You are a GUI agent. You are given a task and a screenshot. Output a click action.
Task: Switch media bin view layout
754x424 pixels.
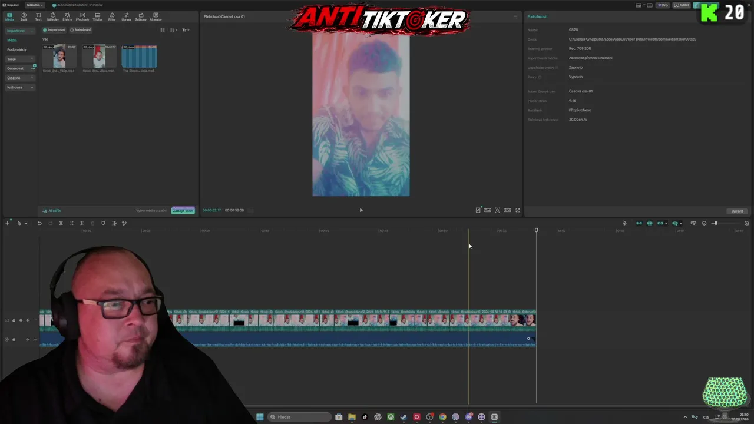click(163, 30)
